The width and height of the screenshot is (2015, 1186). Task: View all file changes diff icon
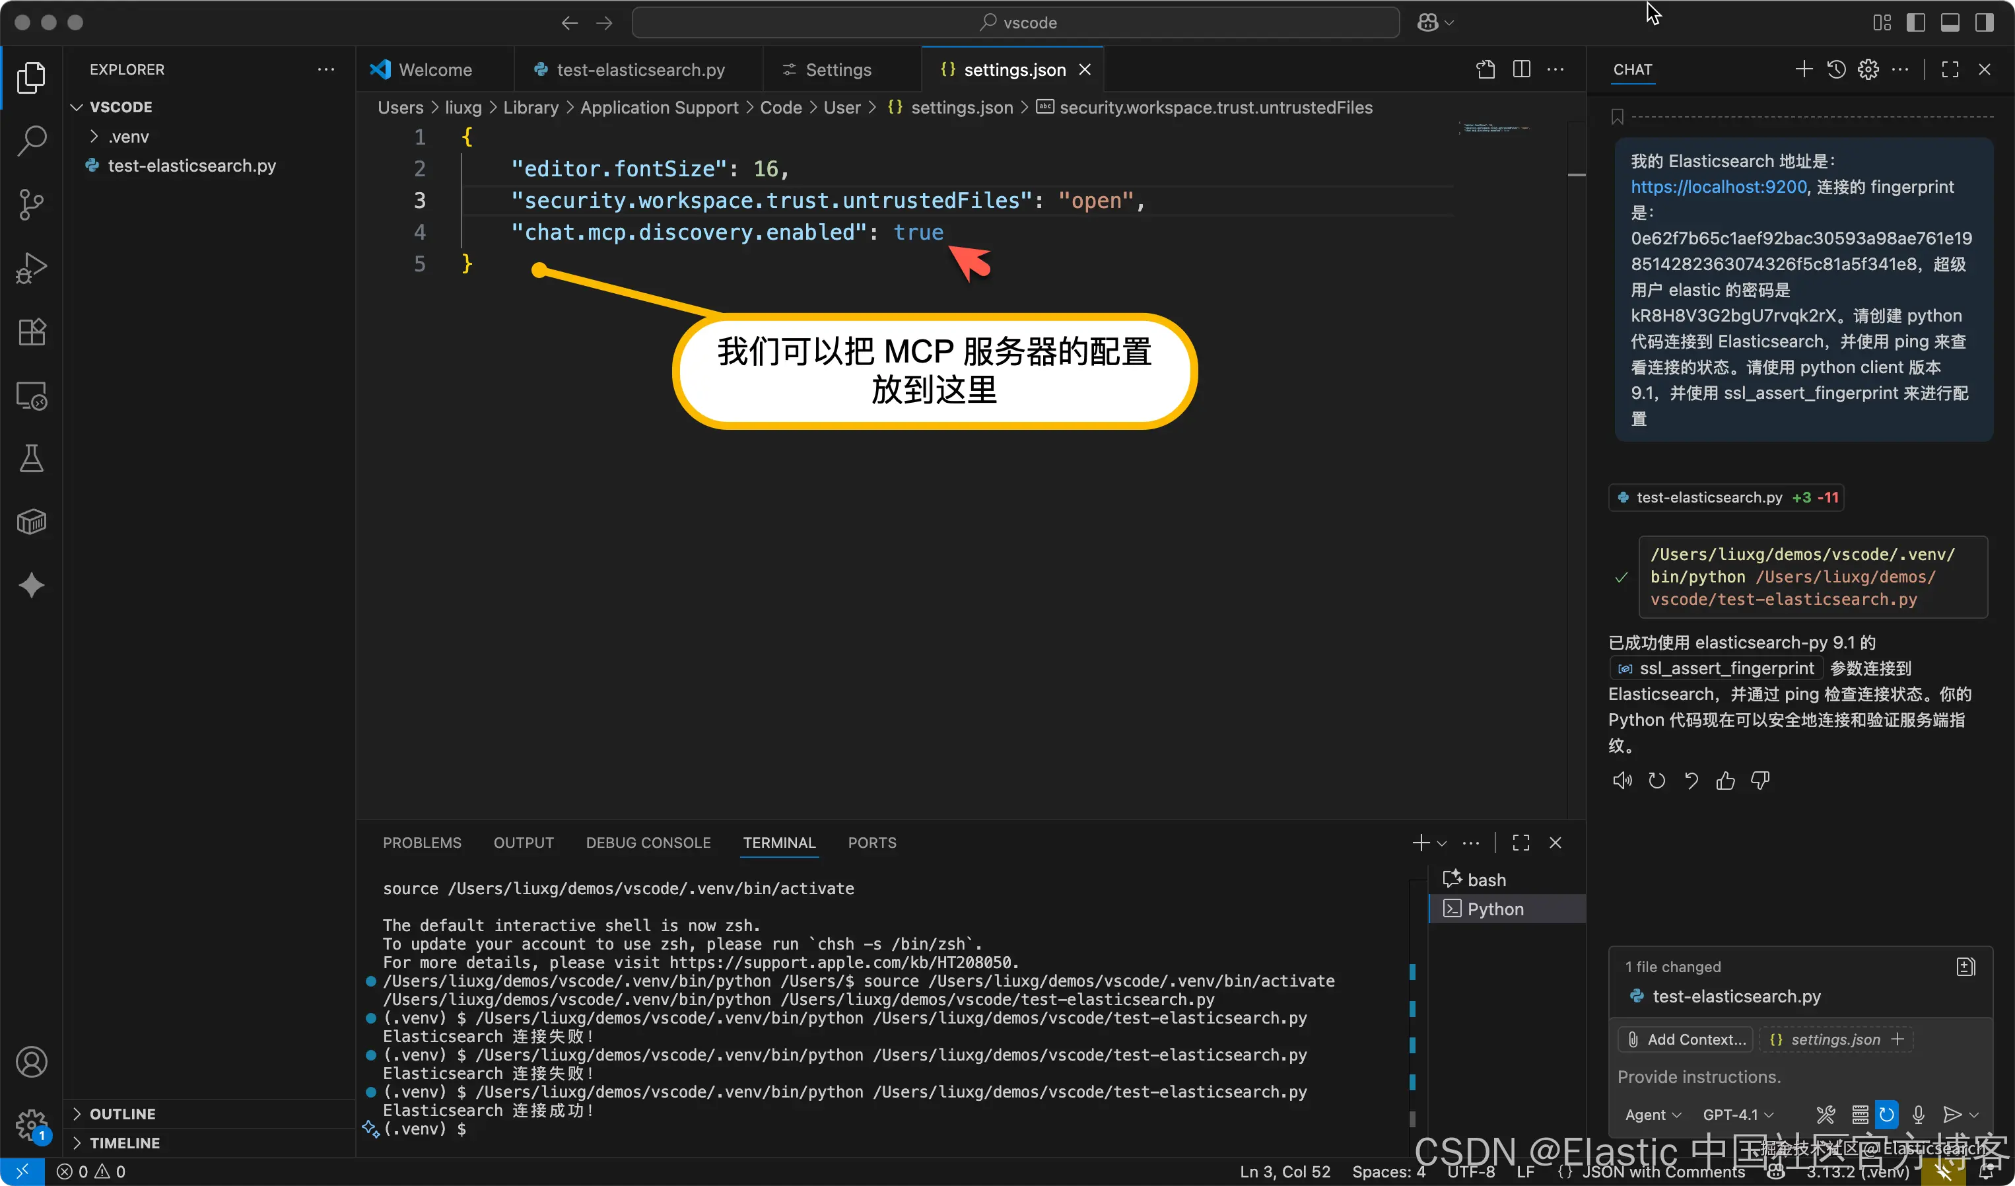pos(1965,967)
